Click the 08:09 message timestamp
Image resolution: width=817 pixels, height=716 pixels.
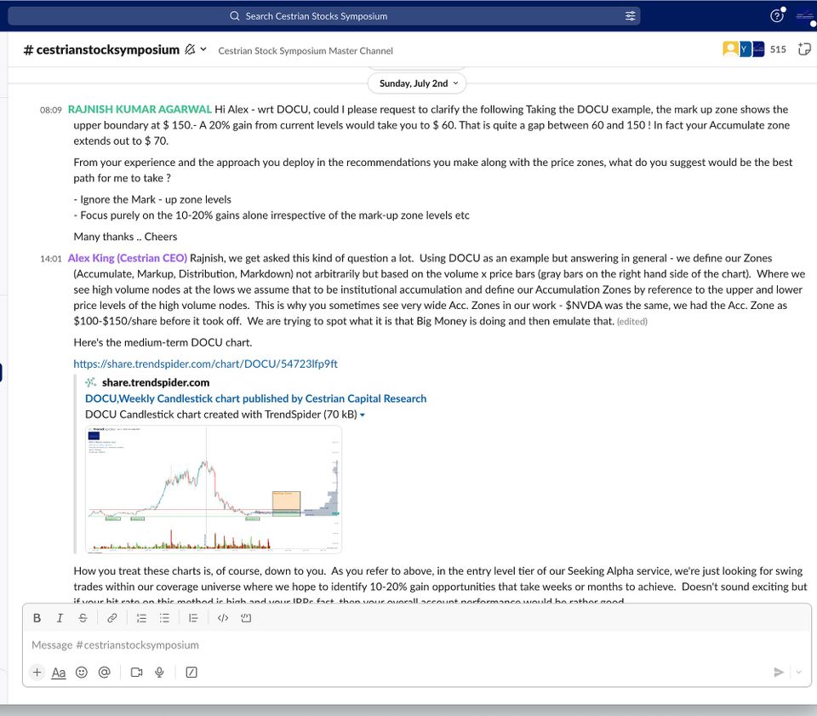(x=50, y=110)
